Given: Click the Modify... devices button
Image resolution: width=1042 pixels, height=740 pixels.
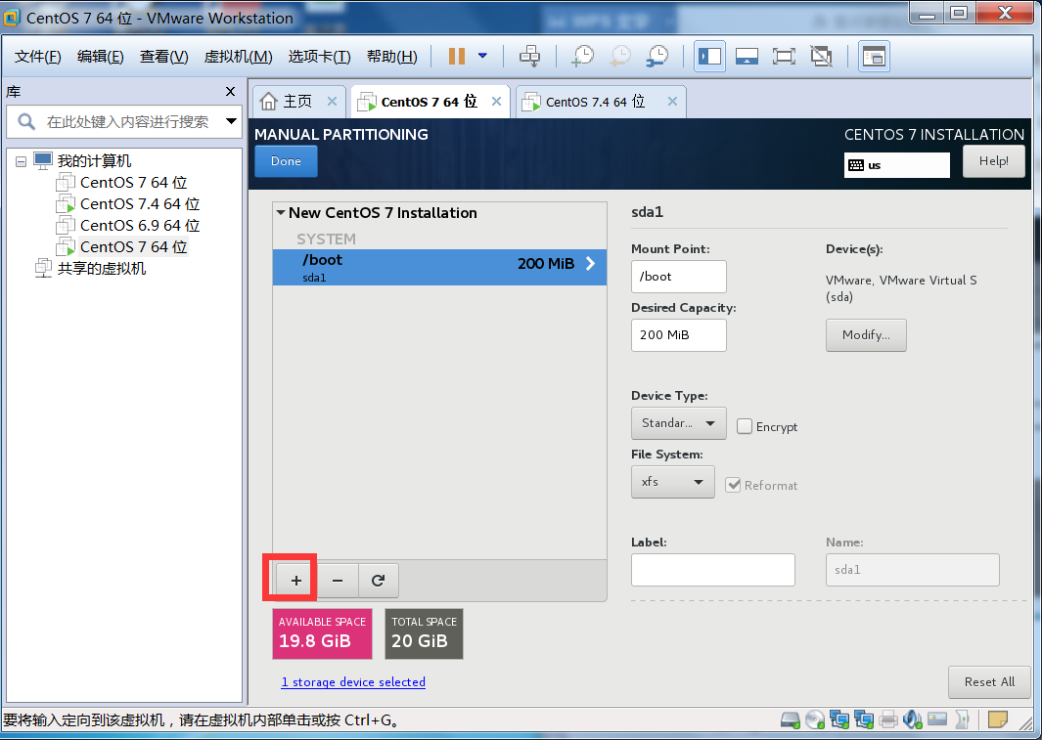Looking at the screenshot, I should point(866,335).
